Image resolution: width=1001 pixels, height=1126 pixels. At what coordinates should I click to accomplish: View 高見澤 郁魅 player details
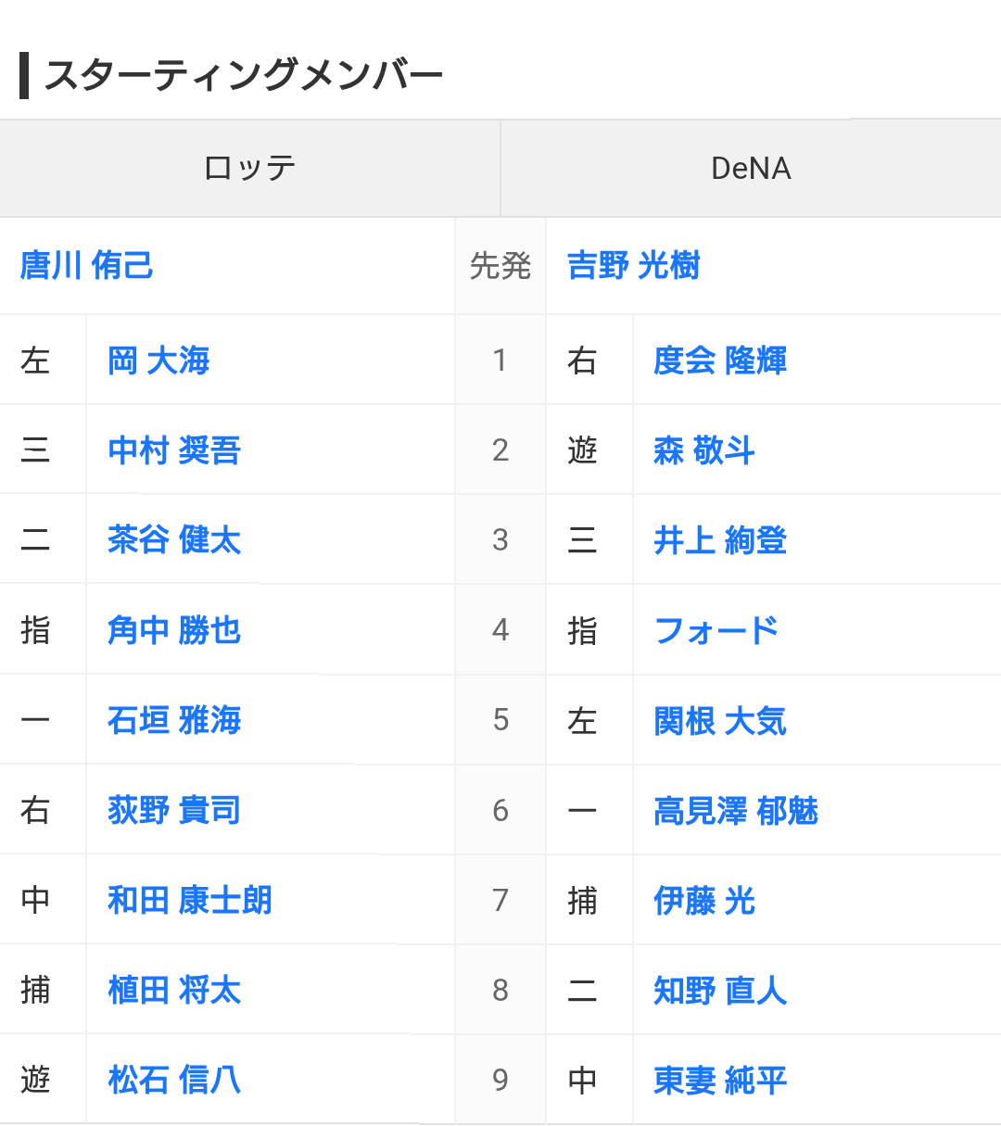pyautogui.click(x=736, y=810)
